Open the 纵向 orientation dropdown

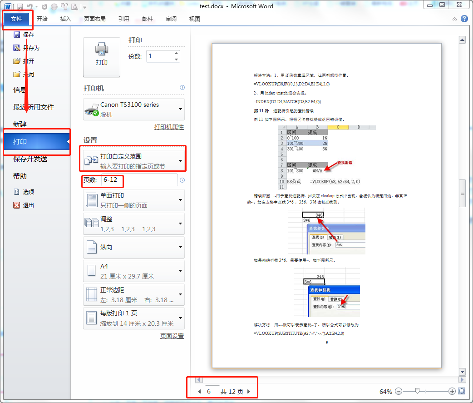pos(180,247)
